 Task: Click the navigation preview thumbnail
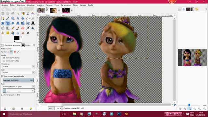coord(192,58)
